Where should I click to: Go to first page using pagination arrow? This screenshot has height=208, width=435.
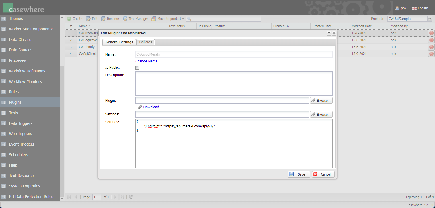pos(69,197)
